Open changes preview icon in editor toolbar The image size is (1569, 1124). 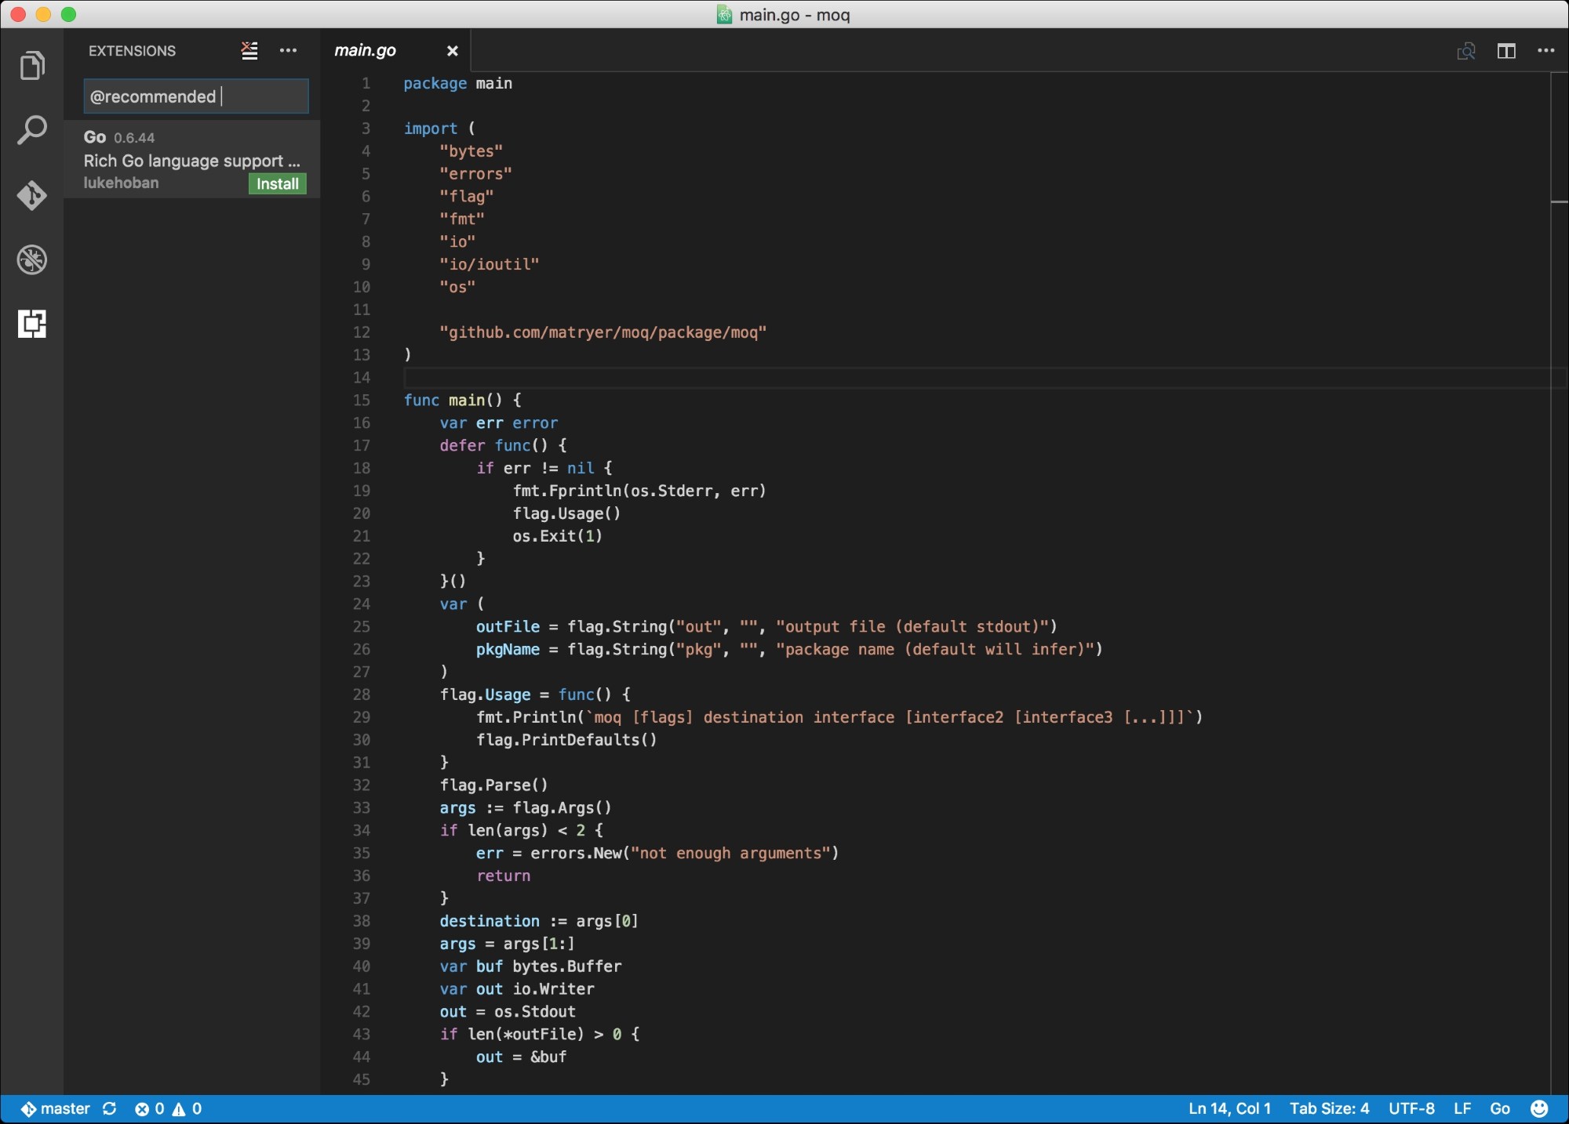1465,51
